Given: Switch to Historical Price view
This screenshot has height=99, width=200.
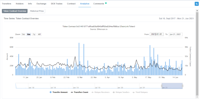Looking at the screenshot, I should (37, 11).
